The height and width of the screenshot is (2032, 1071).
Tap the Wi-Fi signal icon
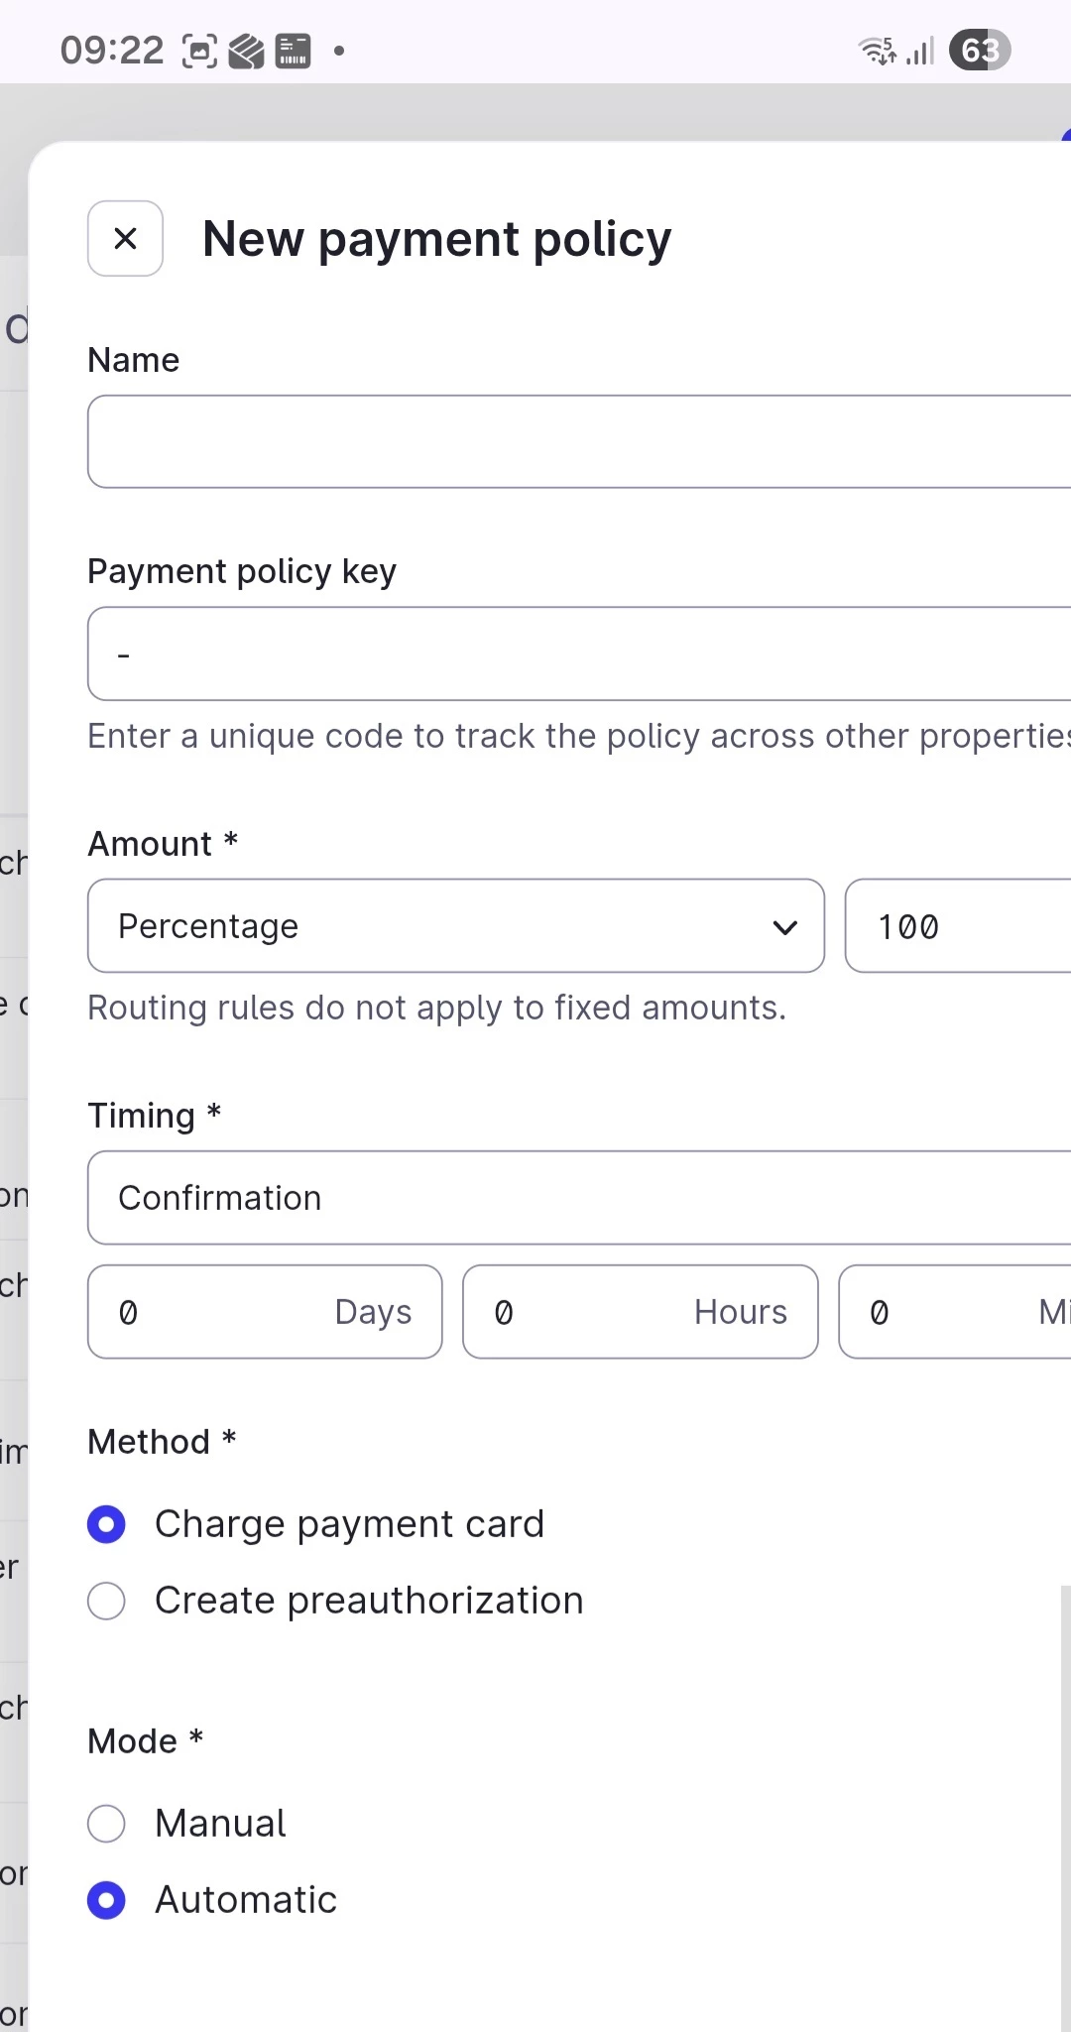[878, 51]
